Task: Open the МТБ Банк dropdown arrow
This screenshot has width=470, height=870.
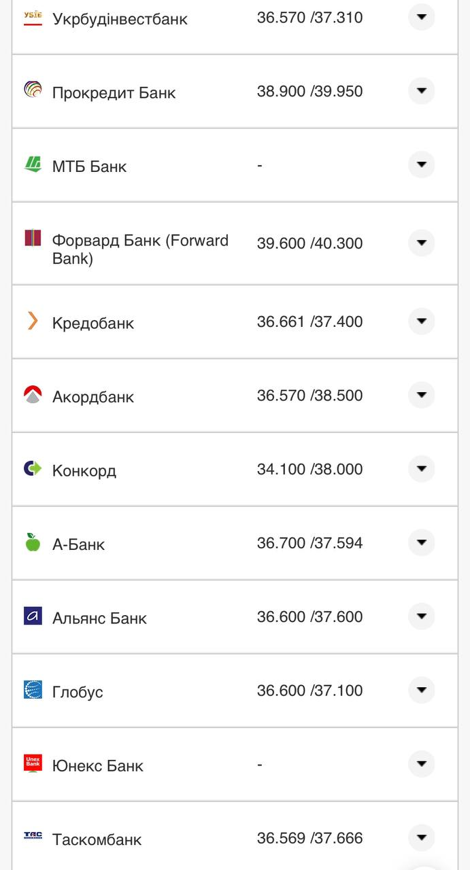Action: point(421,164)
